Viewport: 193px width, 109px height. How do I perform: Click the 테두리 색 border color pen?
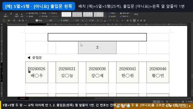[x=121, y=16]
